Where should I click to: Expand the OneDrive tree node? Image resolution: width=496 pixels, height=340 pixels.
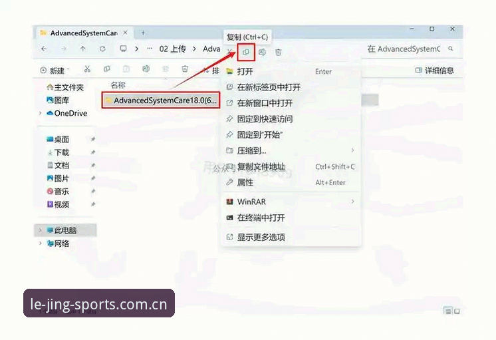40,113
